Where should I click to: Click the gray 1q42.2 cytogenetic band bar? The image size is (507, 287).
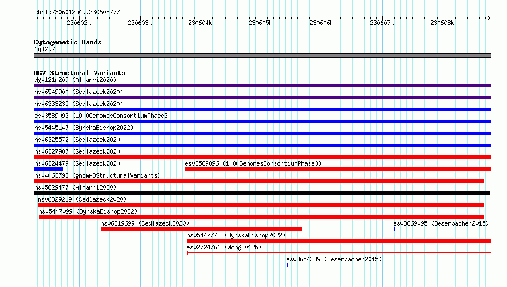(262, 55)
